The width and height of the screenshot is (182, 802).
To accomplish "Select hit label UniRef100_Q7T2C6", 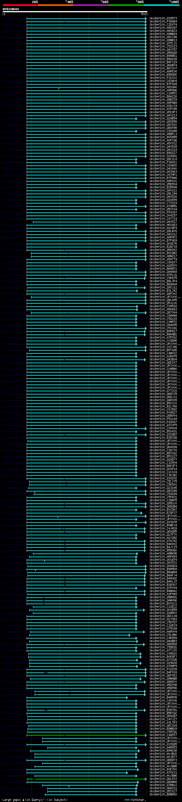I will [x=163, y=391].
